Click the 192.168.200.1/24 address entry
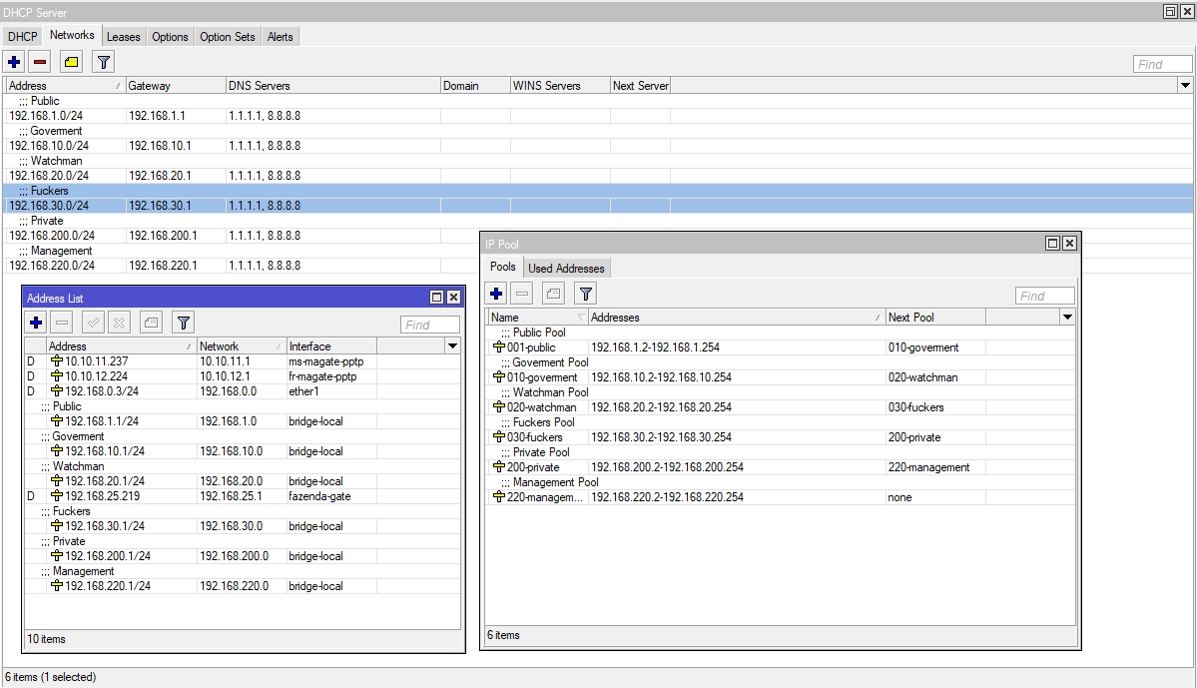The image size is (1197, 688). click(x=108, y=556)
